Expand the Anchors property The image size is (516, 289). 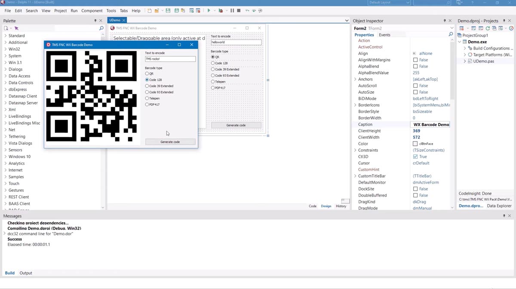[x=355, y=79]
